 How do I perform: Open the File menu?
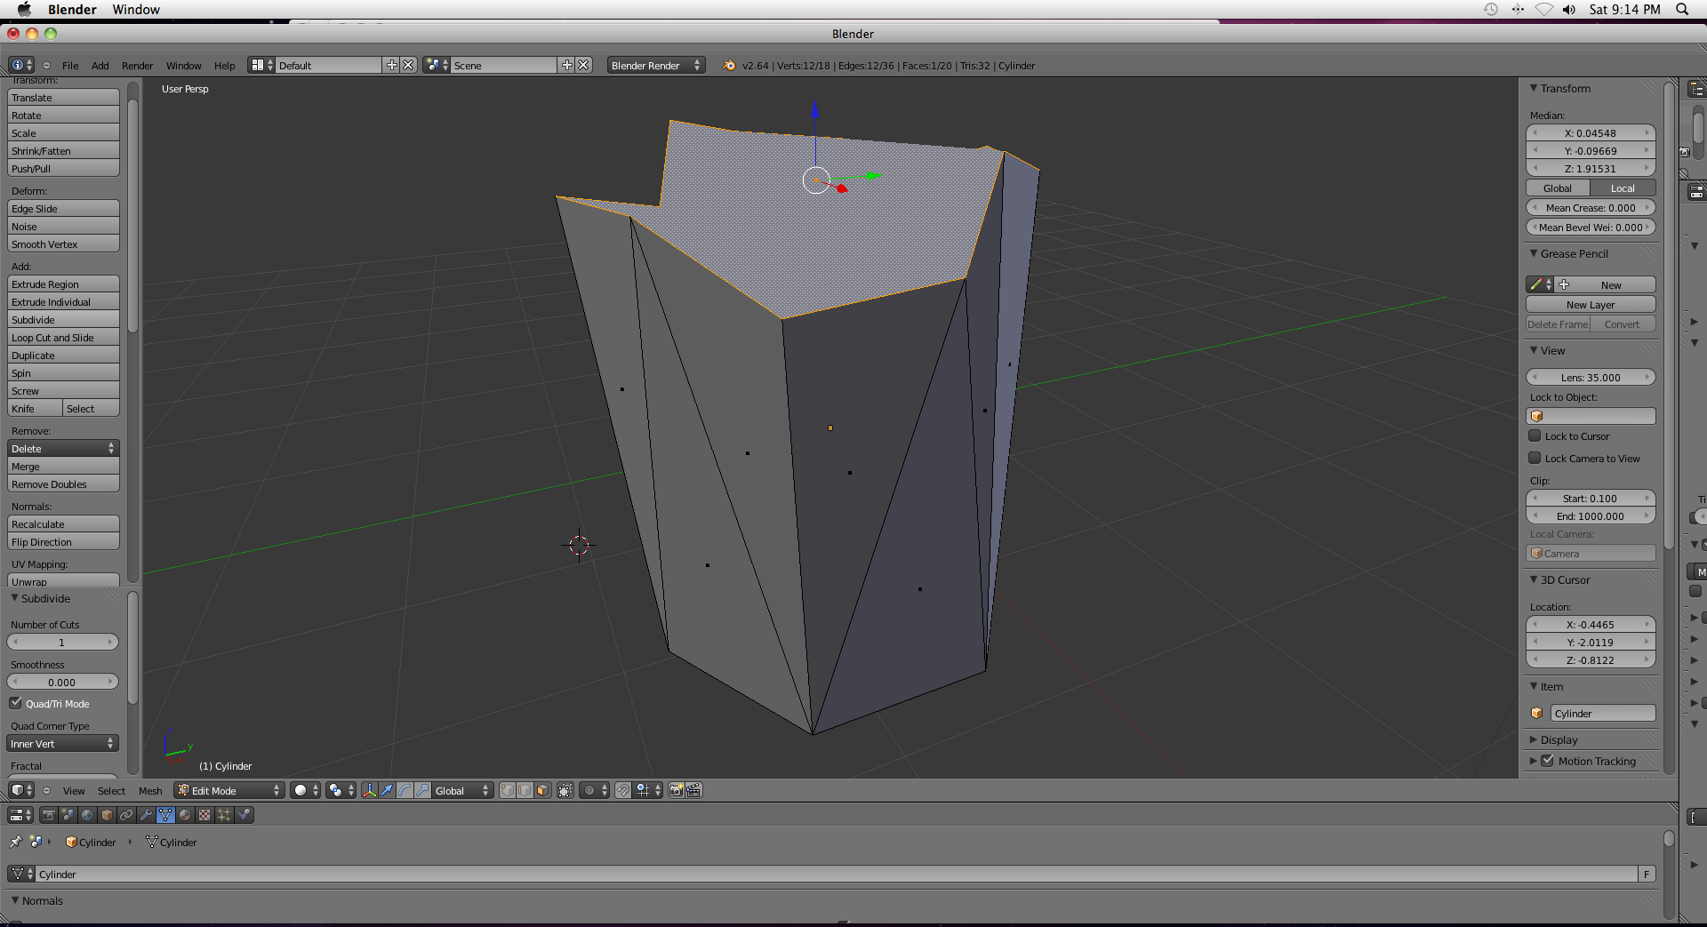70,66
